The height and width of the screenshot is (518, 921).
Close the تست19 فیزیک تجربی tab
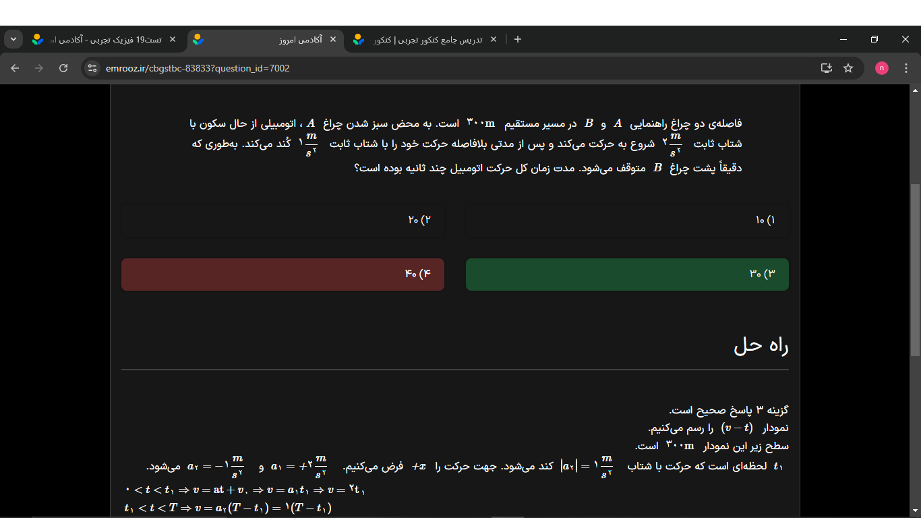(x=173, y=40)
